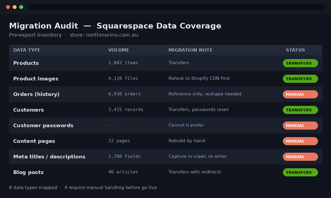Click the 'Transfers' note in Products row

pyautogui.click(x=178, y=63)
